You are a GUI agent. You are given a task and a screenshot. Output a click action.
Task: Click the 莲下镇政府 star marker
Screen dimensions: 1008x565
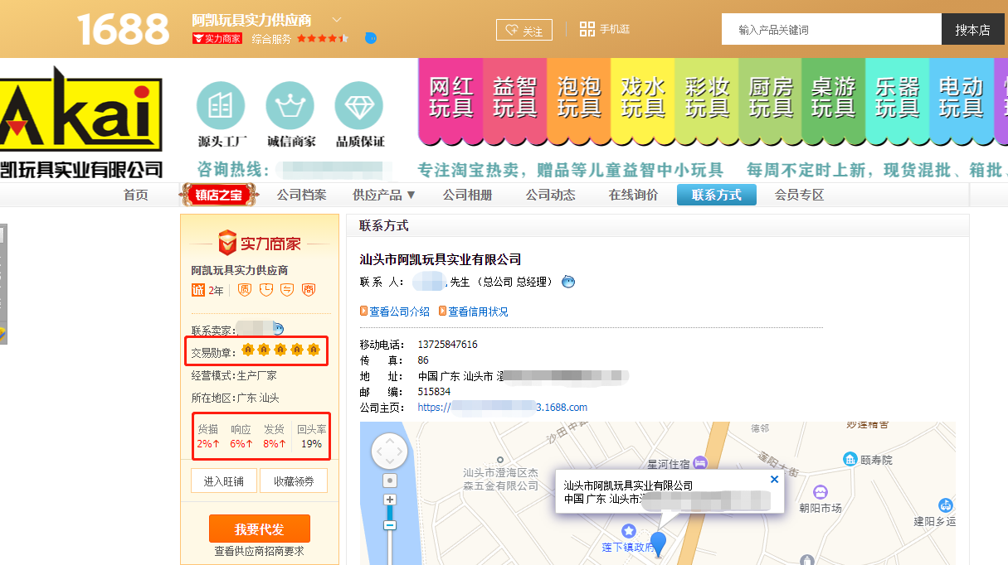click(629, 530)
